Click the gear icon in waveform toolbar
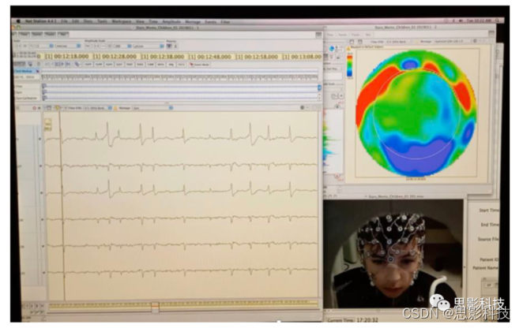 [303, 107]
